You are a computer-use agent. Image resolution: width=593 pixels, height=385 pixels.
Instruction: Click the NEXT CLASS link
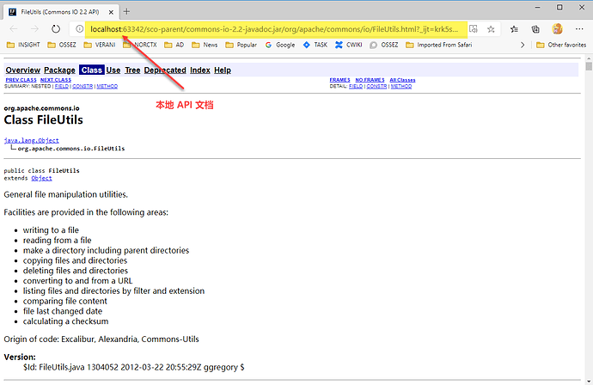click(x=56, y=80)
